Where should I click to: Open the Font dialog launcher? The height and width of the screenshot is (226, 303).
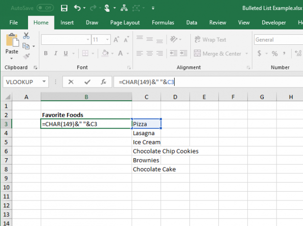129,67
